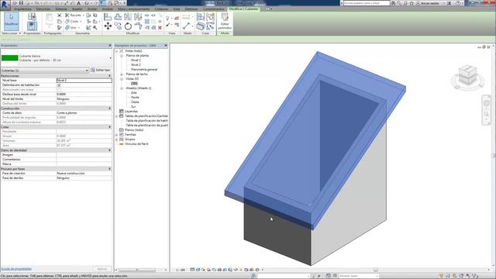
Task: Open the Cubiertas (1) filter dropdown
Action: (87, 71)
